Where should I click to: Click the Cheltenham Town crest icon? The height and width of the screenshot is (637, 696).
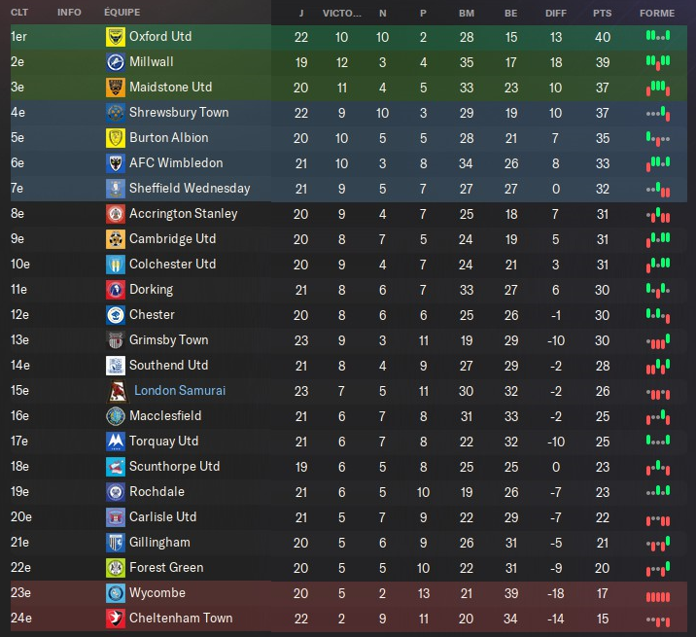[x=115, y=619]
